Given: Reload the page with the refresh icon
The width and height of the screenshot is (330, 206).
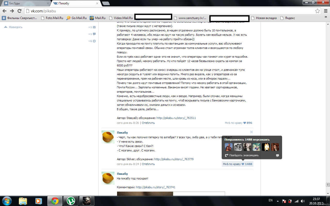Looking at the screenshot, I should pos(19,11).
